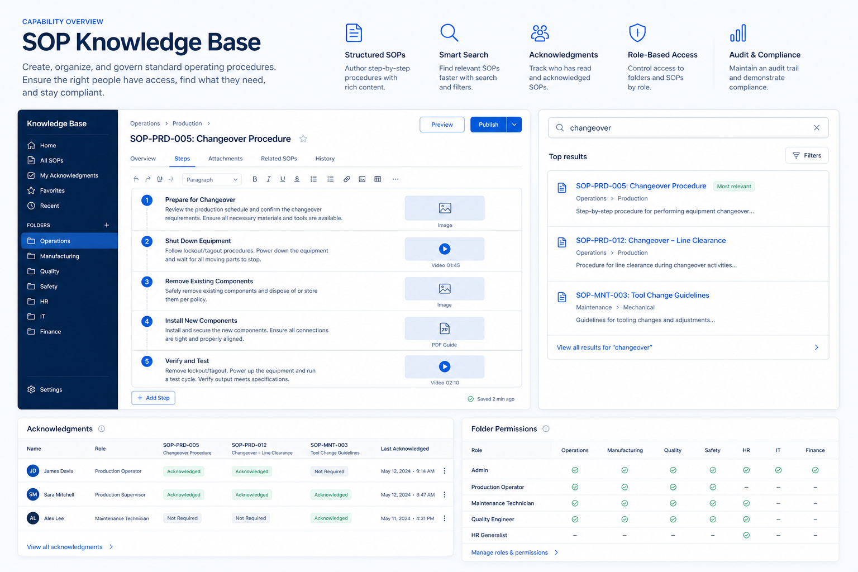
Task: Insert a bulleted list
Action: point(313,179)
